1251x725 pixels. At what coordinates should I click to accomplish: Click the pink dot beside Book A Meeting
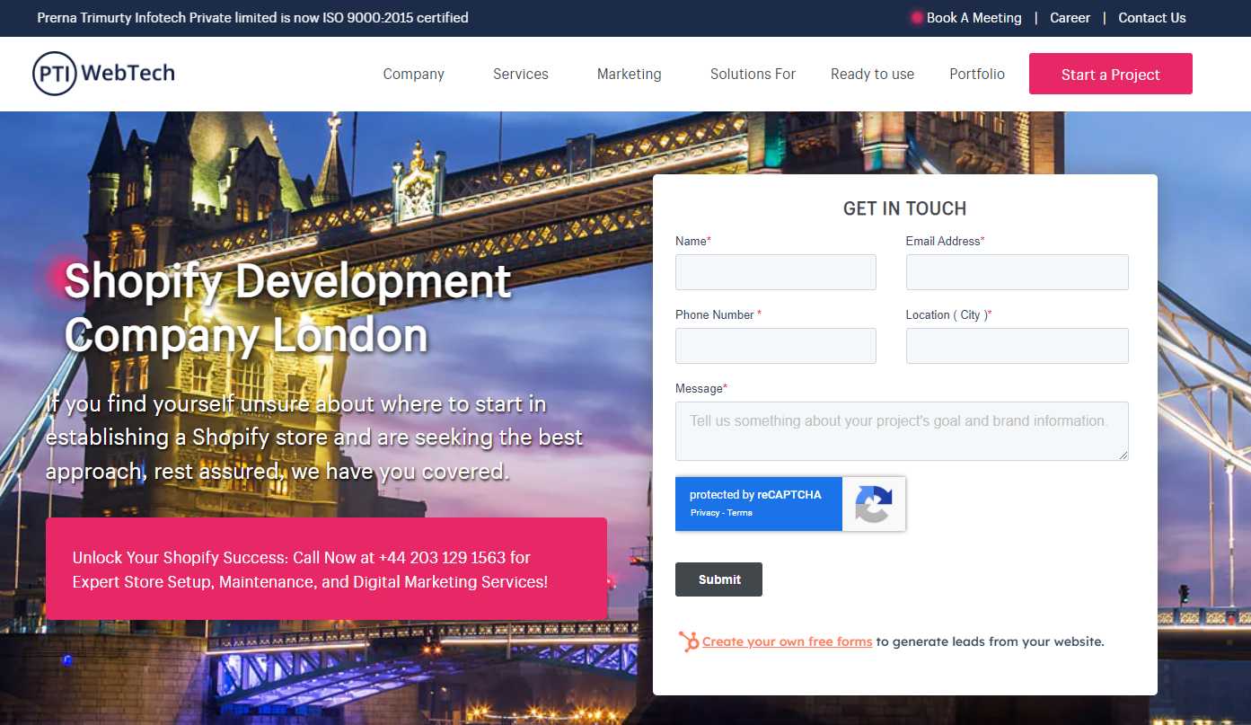[x=916, y=18]
